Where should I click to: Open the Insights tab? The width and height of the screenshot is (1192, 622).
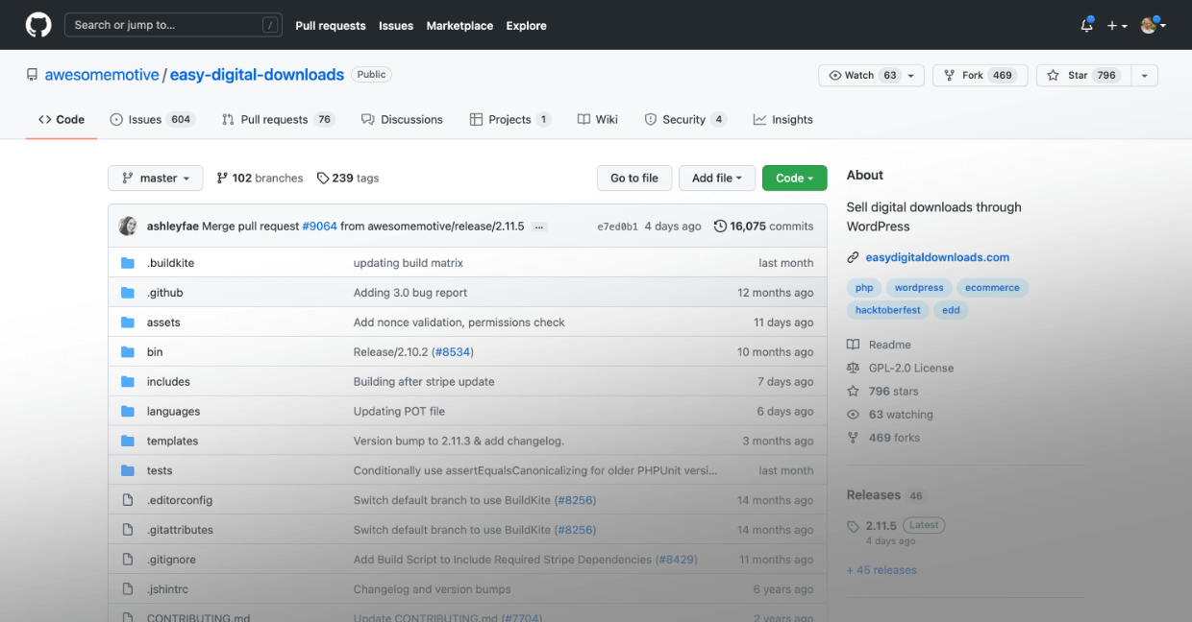783,120
